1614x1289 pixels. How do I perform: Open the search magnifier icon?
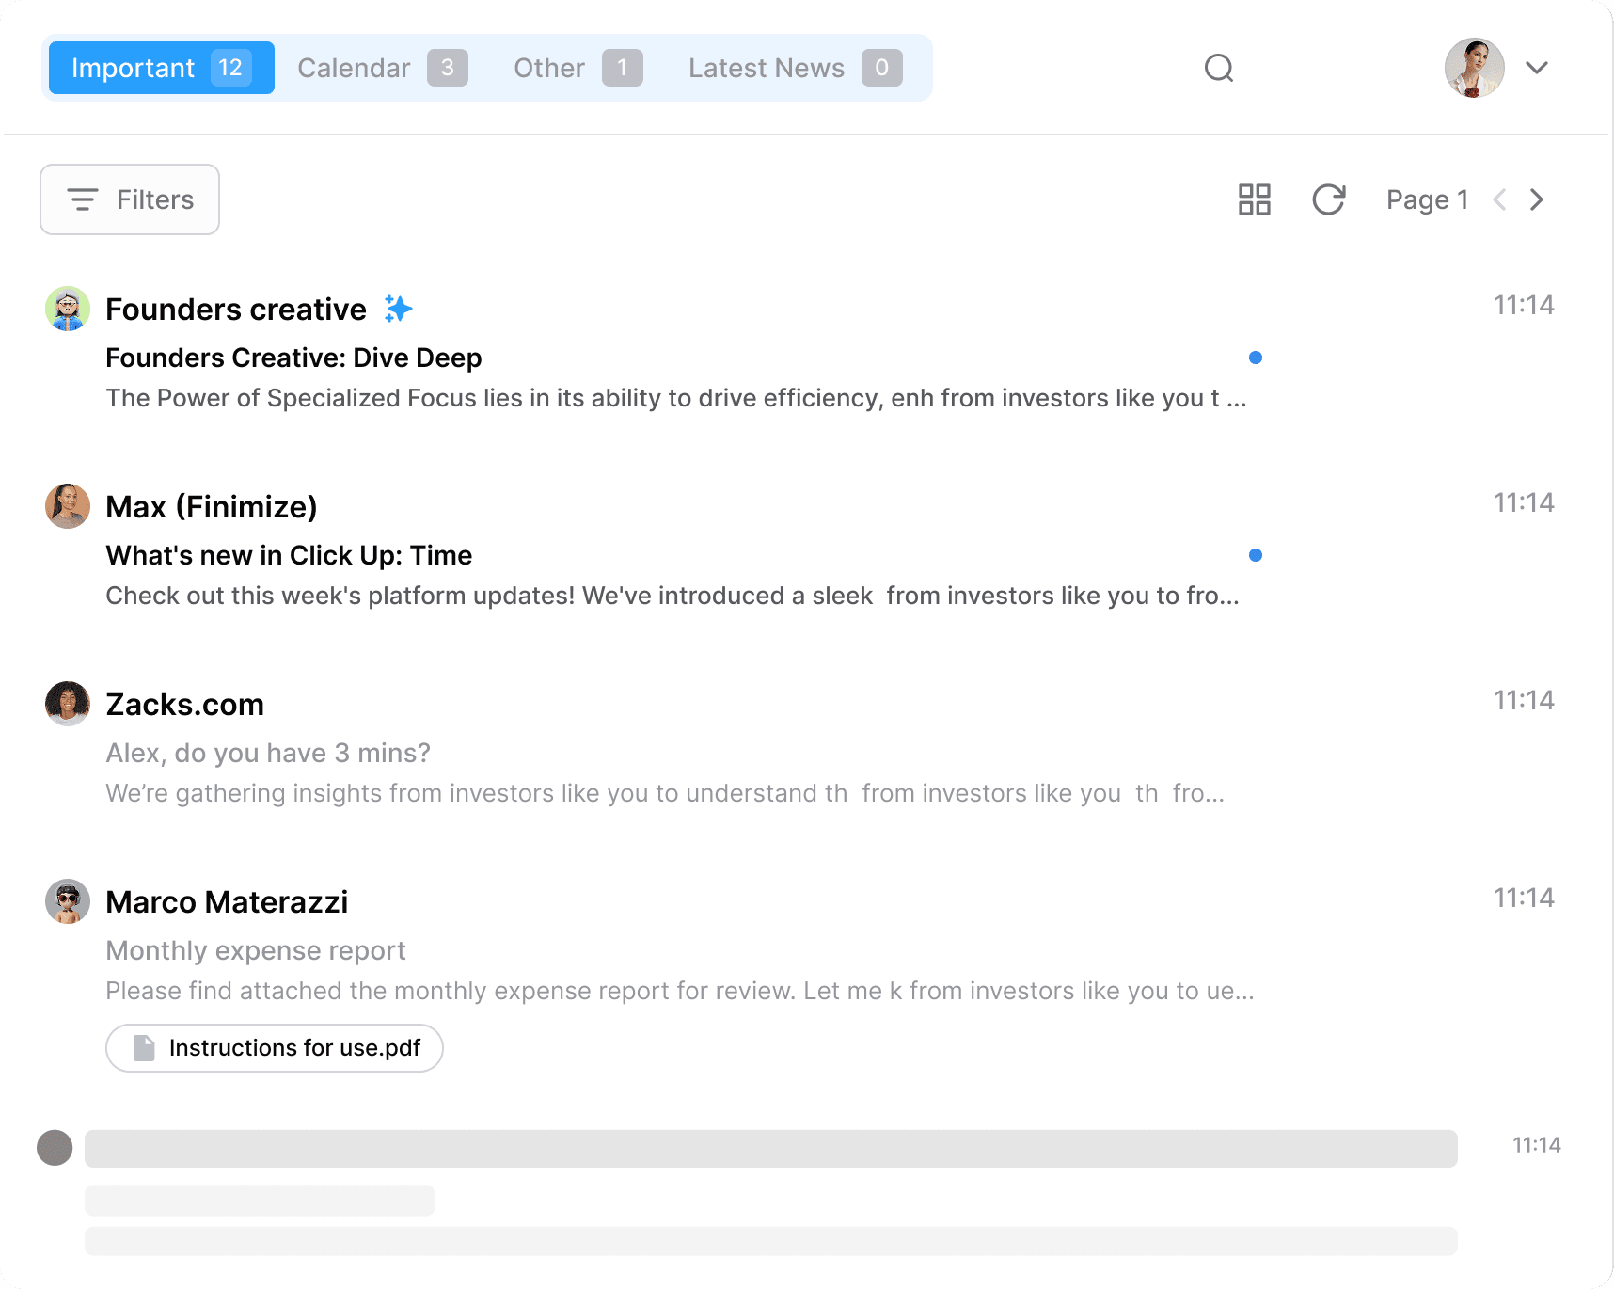[1219, 68]
